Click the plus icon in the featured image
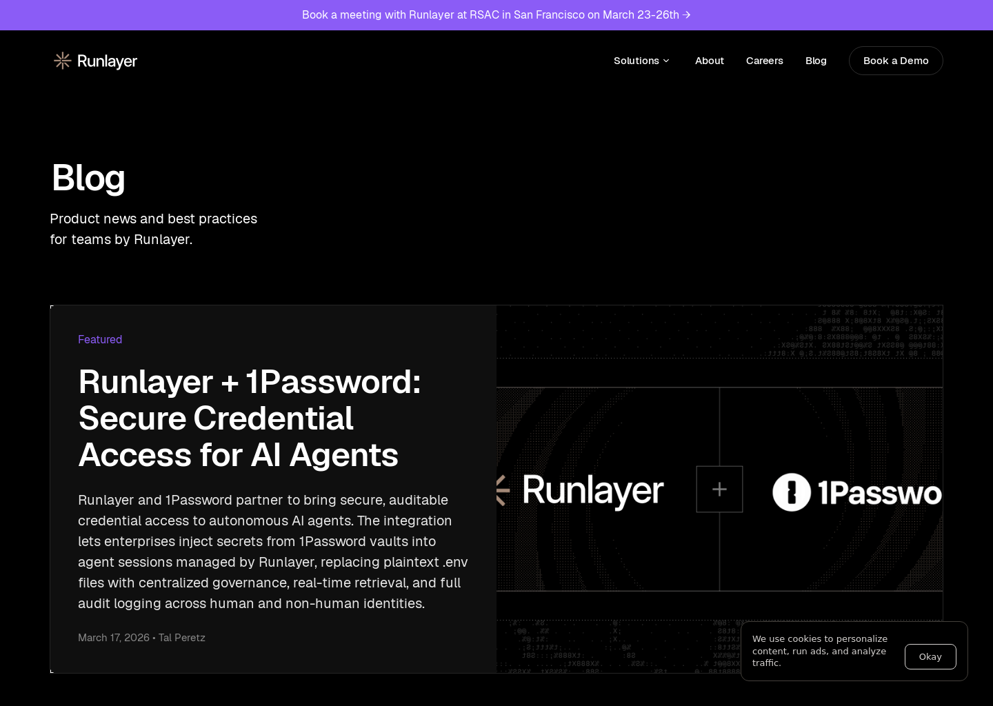 pyautogui.click(x=719, y=490)
